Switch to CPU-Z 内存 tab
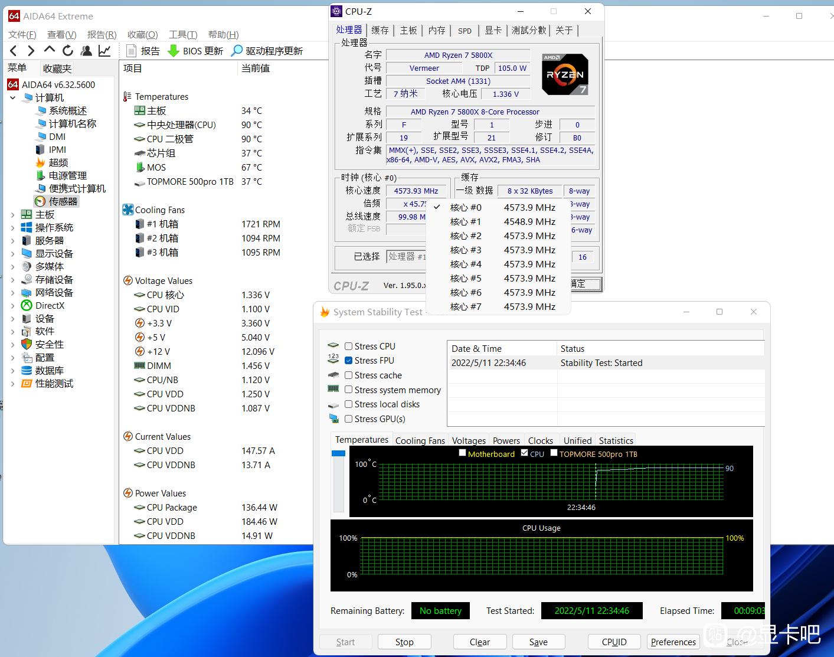Image resolution: width=834 pixels, height=657 pixels. coord(437,30)
